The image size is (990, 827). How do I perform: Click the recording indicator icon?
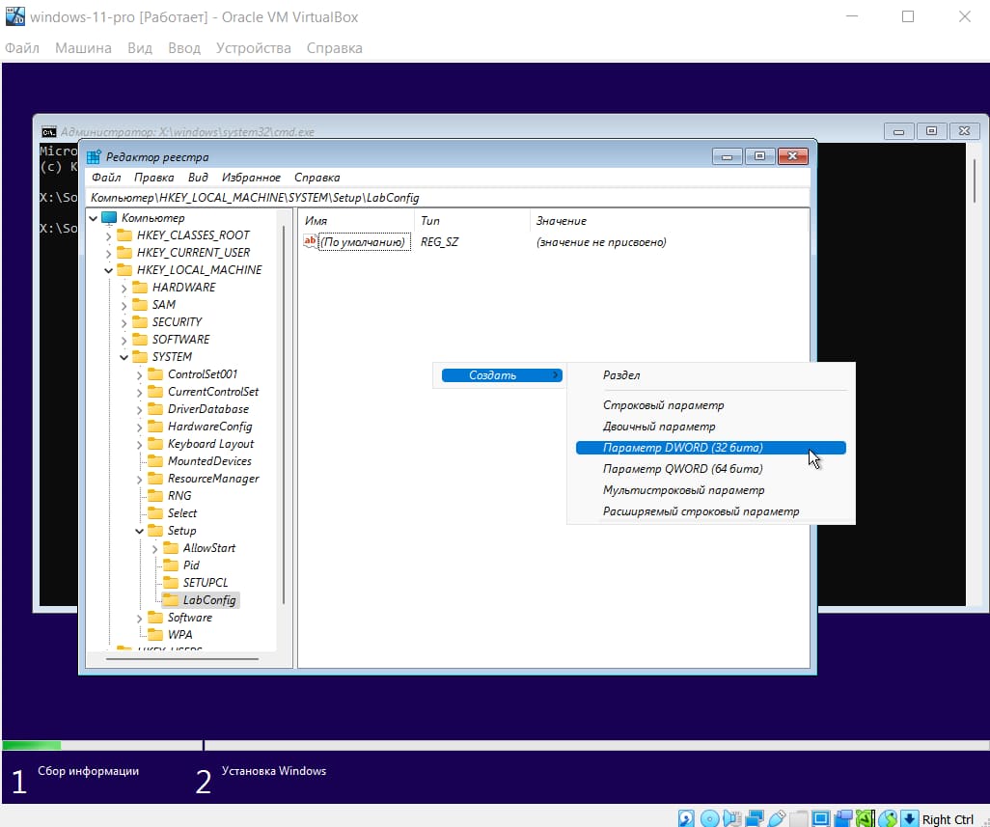point(843,818)
